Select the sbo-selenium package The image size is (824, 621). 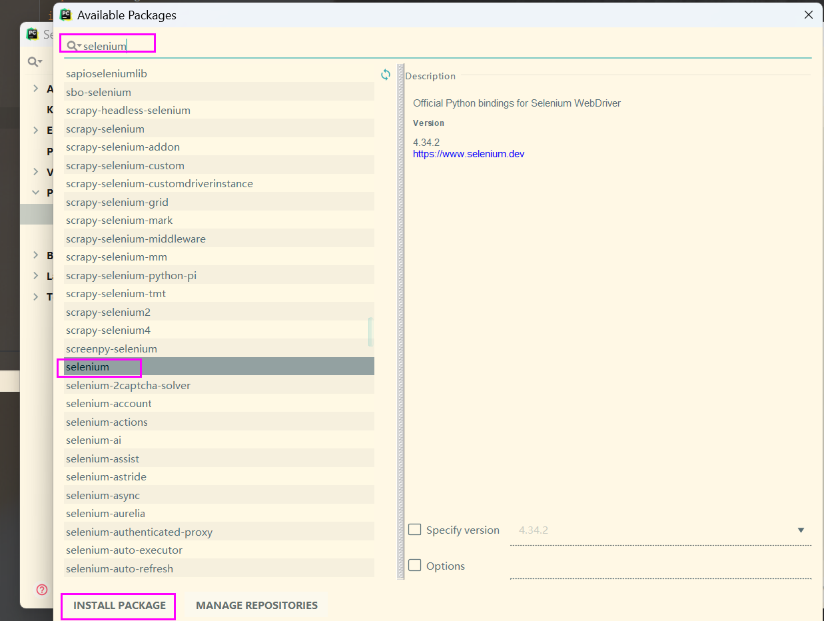219,92
